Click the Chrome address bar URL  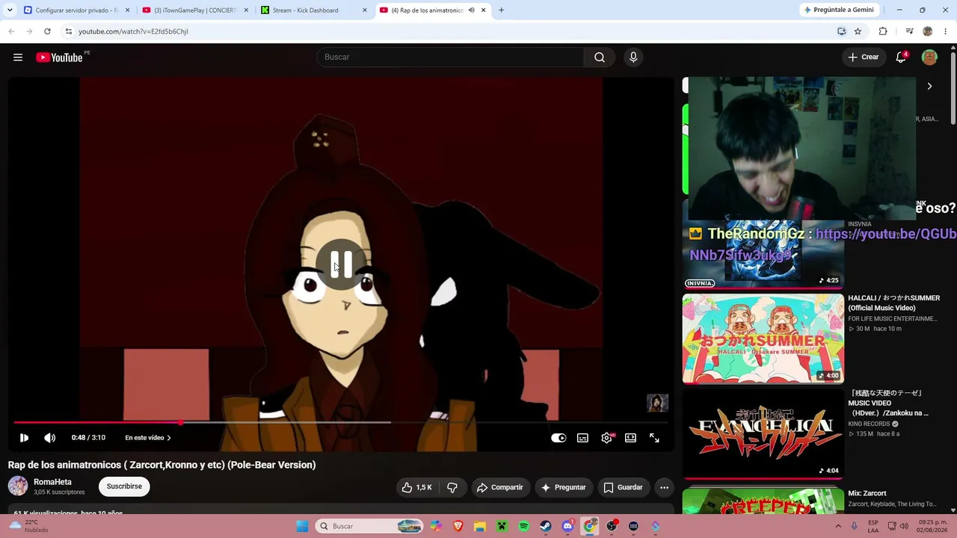pyautogui.click(x=133, y=31)
